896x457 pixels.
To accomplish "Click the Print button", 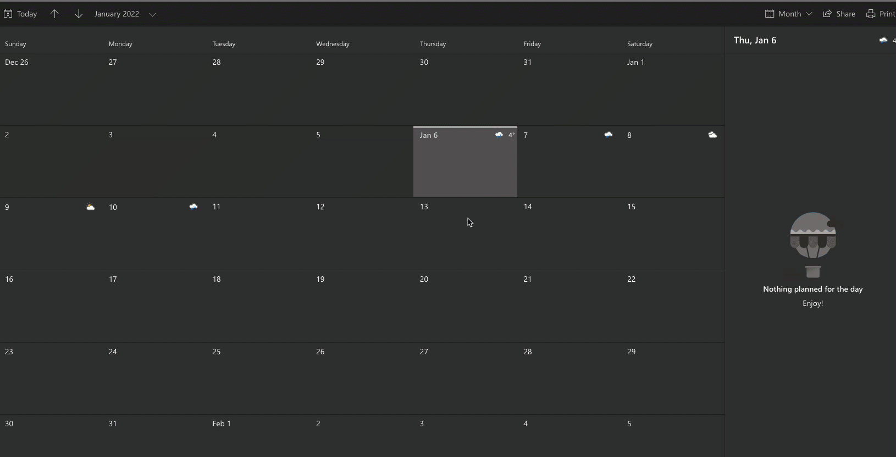I will coord(881,14).
